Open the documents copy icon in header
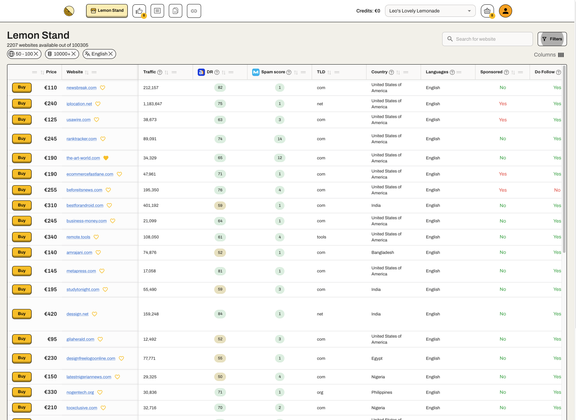This screenshot has height=420, width=576. 176,11
